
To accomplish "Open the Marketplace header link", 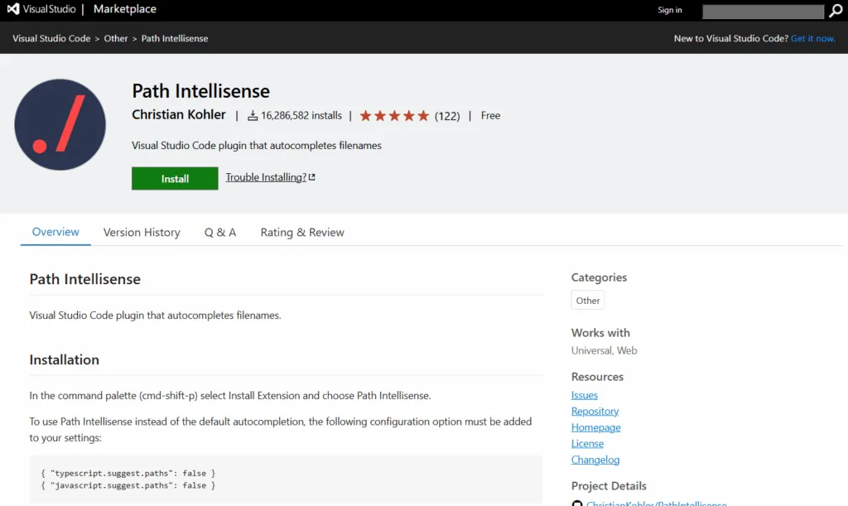I will 125,9.
